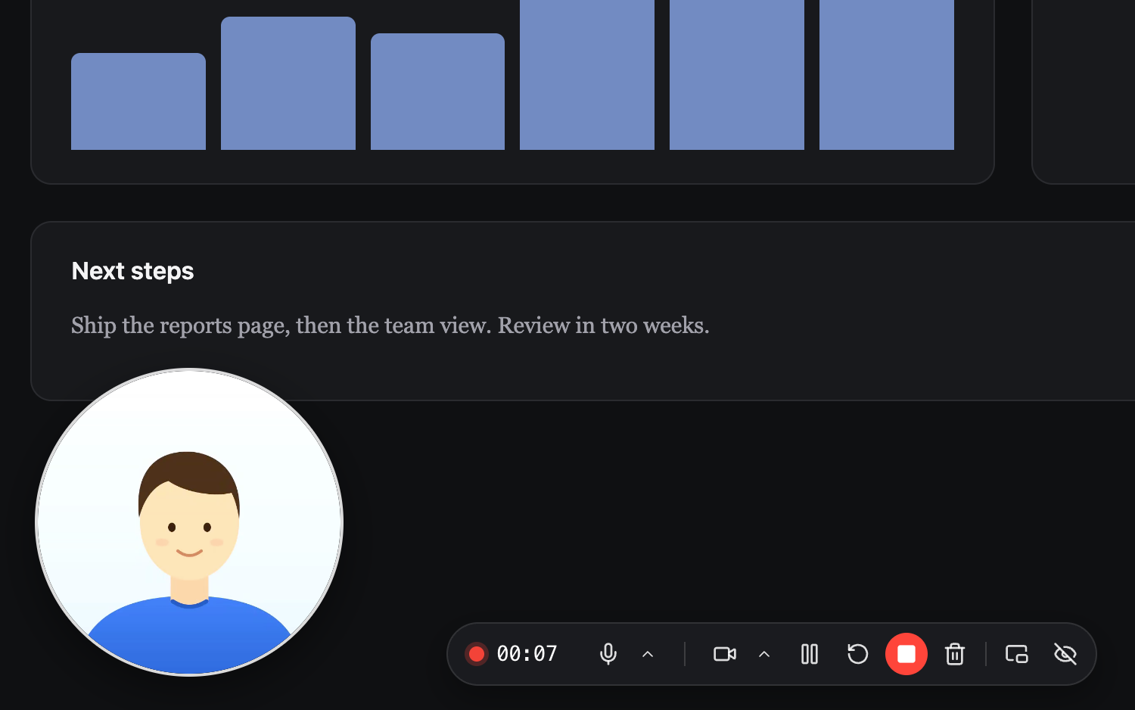This screenshot has width=1135, height=710.
Task: Delete the recording with trash icon
Action: tap(955, 654)
